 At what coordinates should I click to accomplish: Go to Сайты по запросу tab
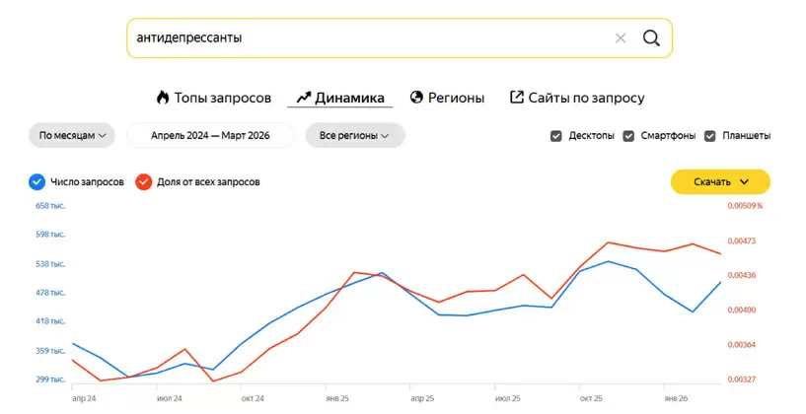click(586, 98)
